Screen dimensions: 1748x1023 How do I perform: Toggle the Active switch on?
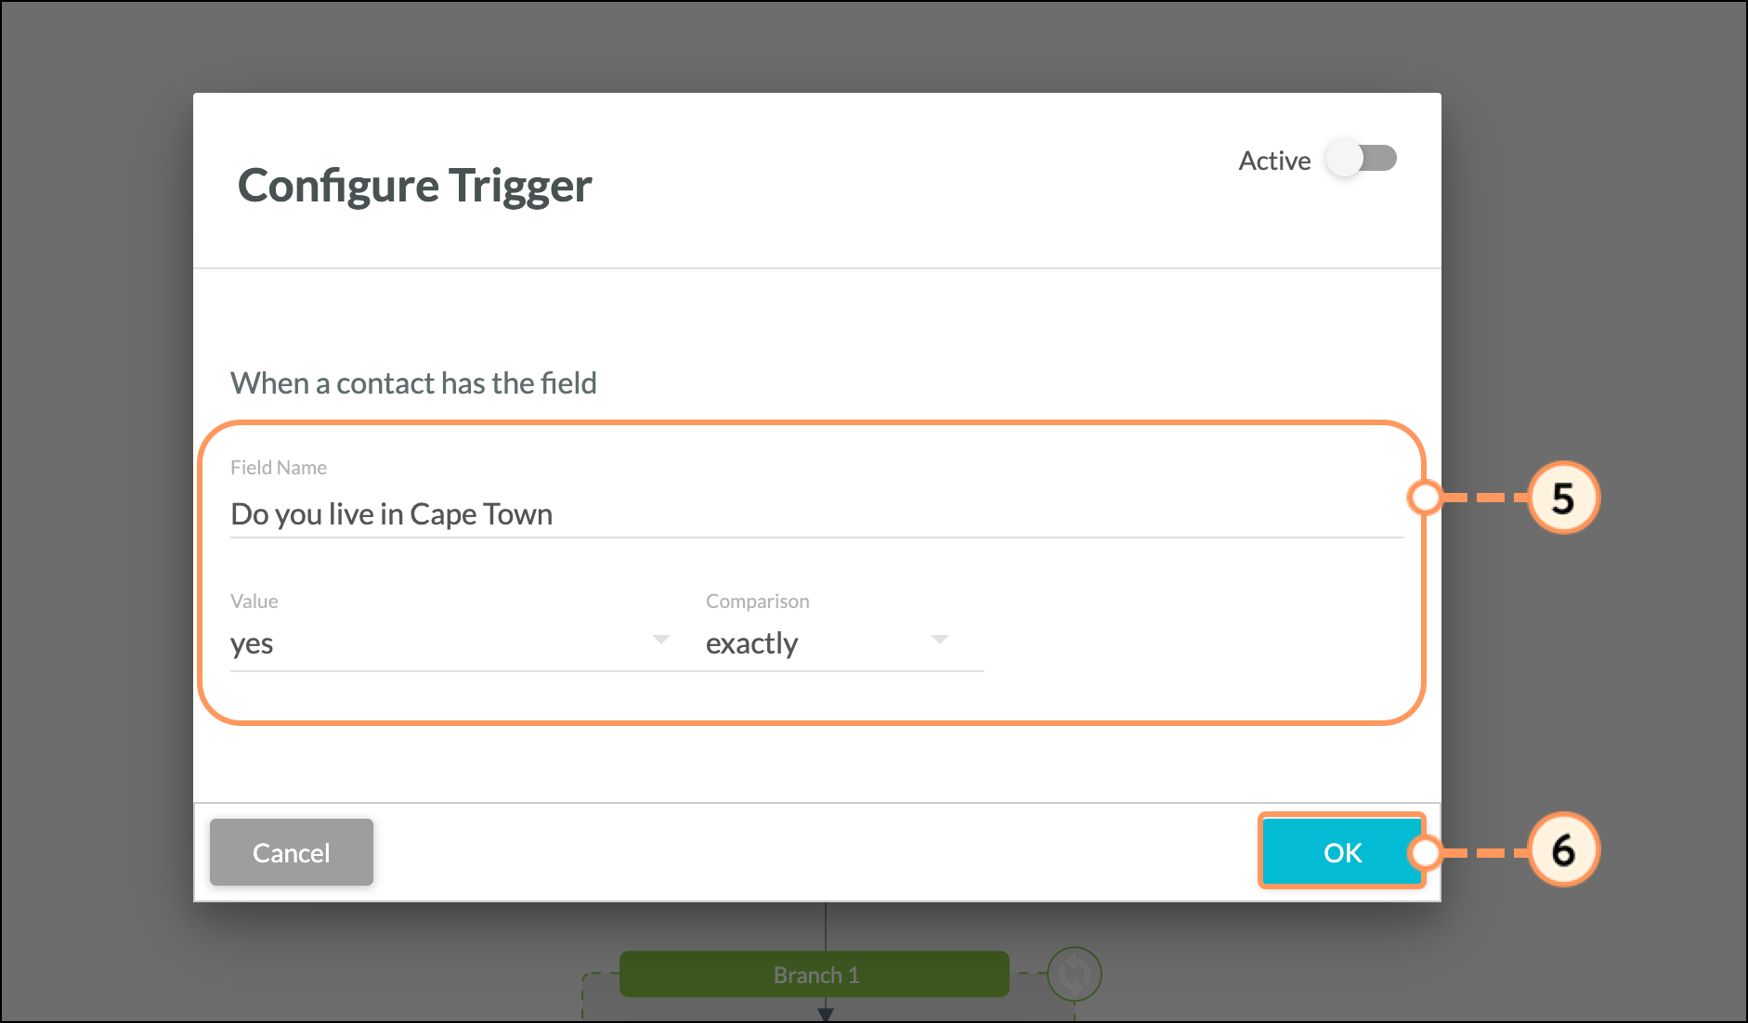click(x=1362, y=159)
